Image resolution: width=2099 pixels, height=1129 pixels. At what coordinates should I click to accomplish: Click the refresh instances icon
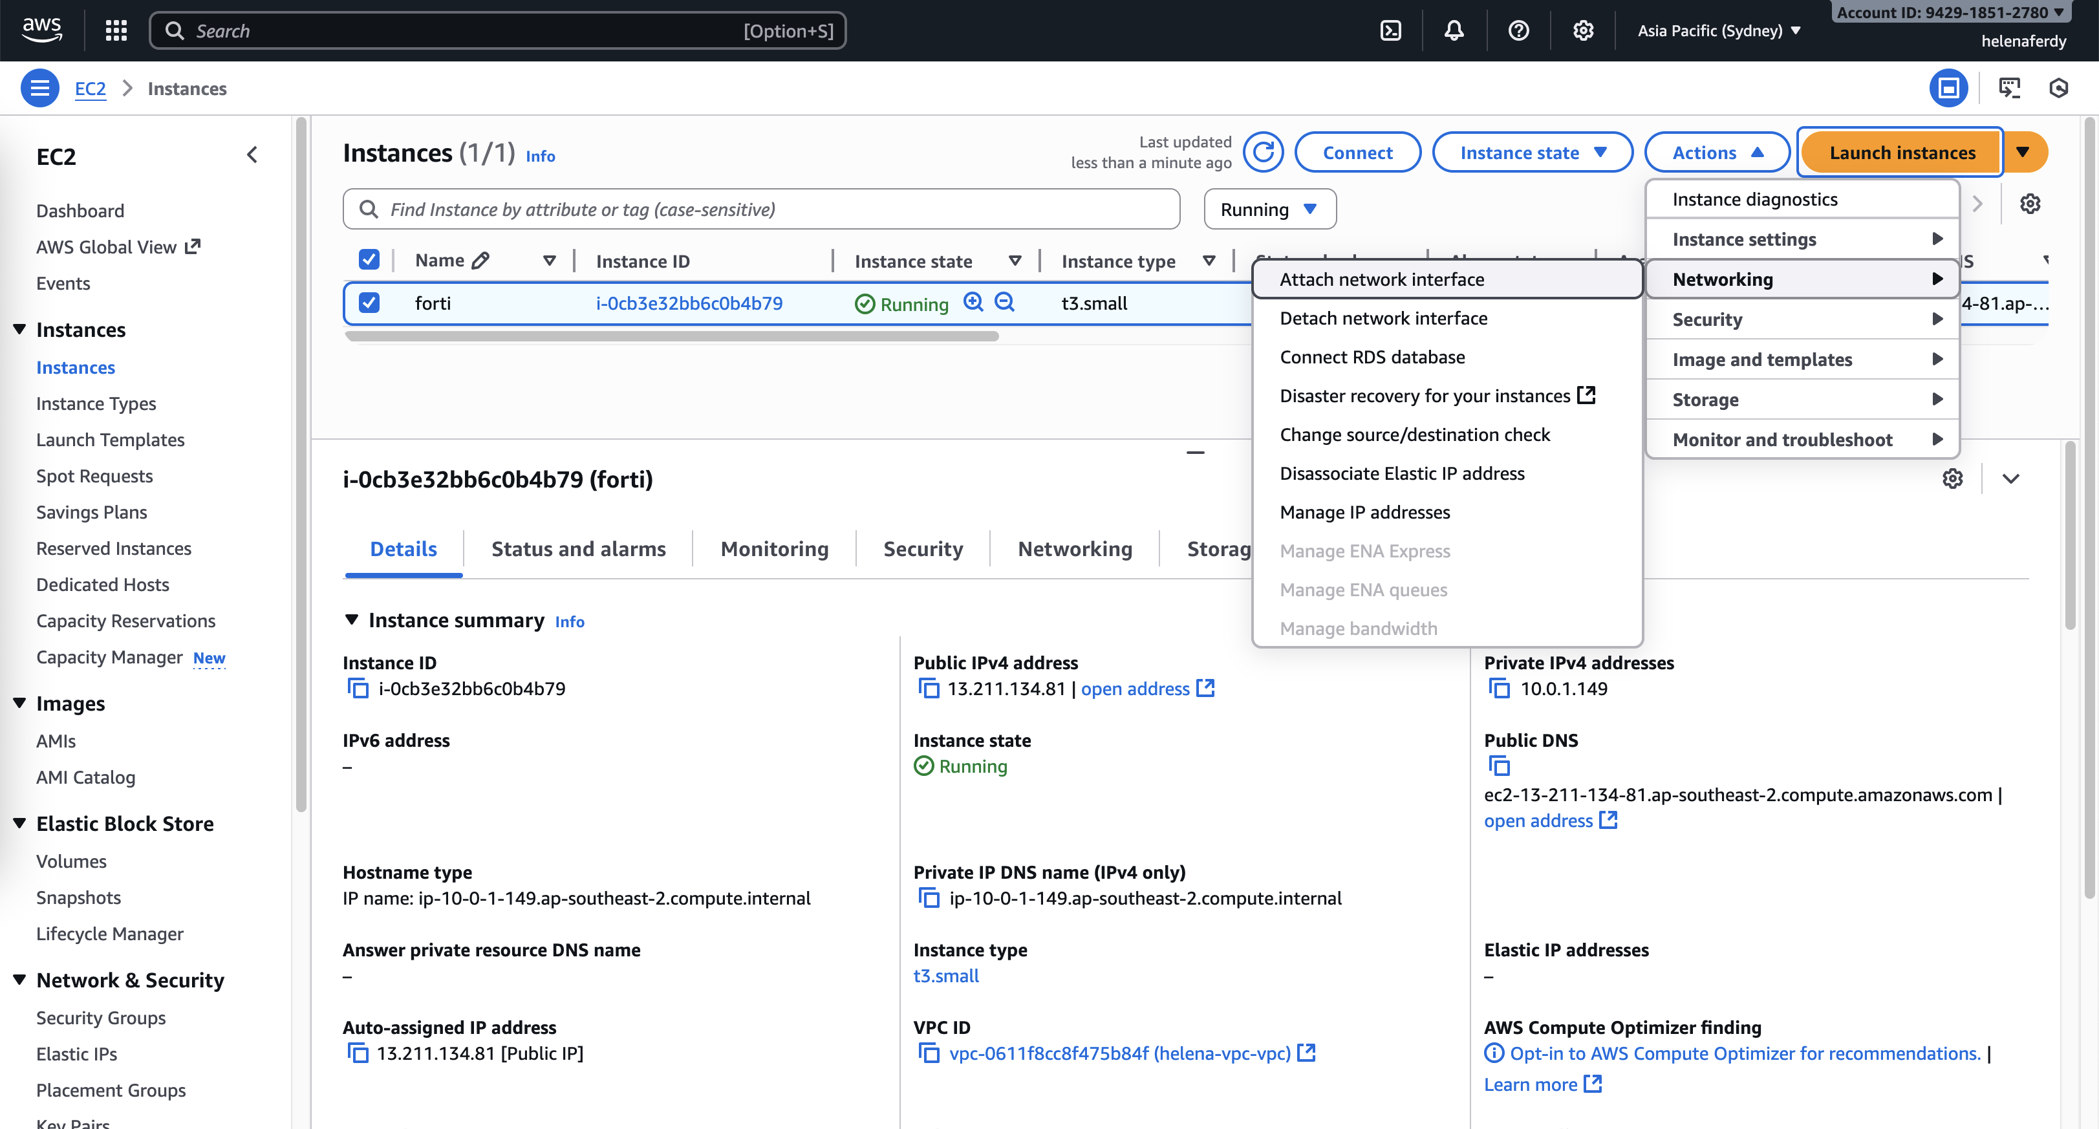pyautogui.click(x=1263, y=153)
